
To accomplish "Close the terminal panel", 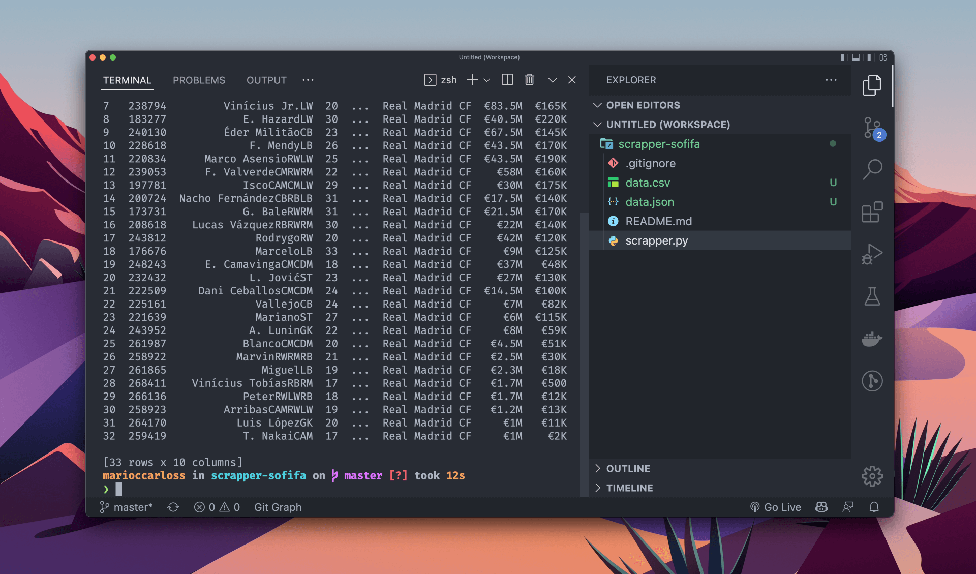I will (x=572, y=80).
